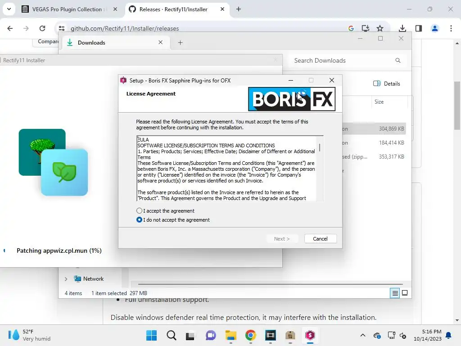Open a new Chrome tab
The image size is (461, 346).
tap(239, 9)
